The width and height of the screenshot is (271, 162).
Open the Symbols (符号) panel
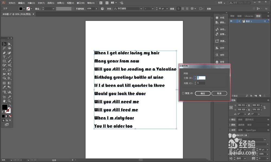click(x=220, y=62)
